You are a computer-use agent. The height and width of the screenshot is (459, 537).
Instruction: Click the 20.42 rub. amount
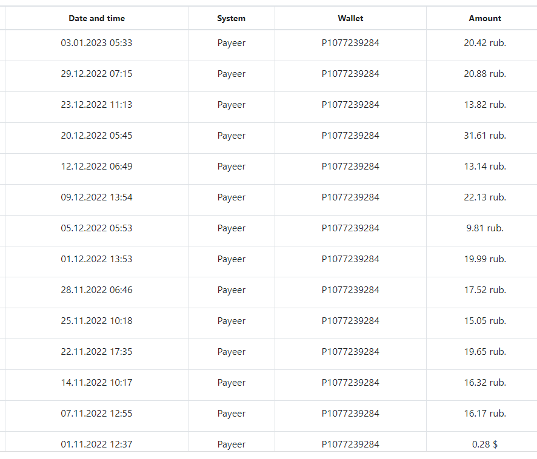tap(485, 43)
